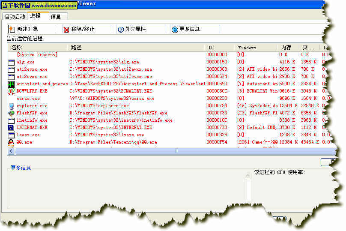Screen dimensions: 346x231
Task: Select the lsass.exe process row
Action: tap(28, 135)
